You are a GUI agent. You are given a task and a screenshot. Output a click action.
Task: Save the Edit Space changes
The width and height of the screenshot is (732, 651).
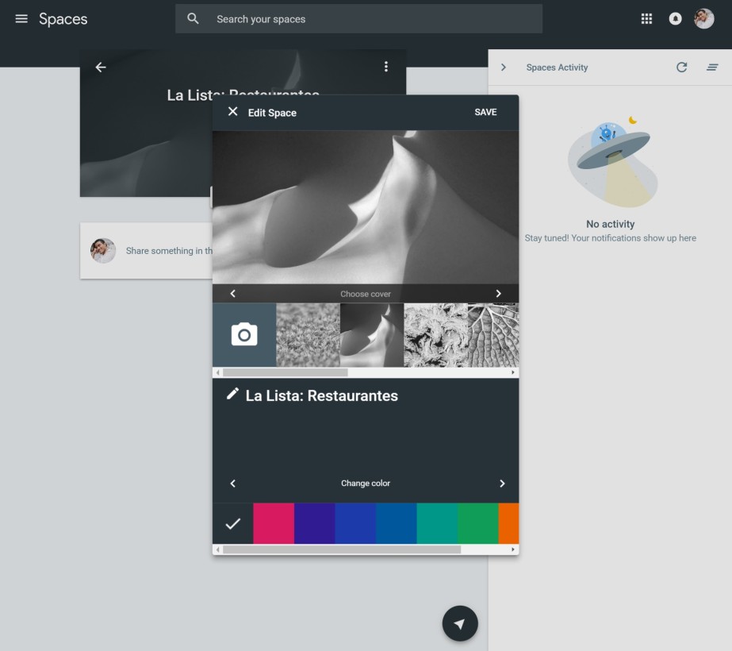click(x=485, y=112)
